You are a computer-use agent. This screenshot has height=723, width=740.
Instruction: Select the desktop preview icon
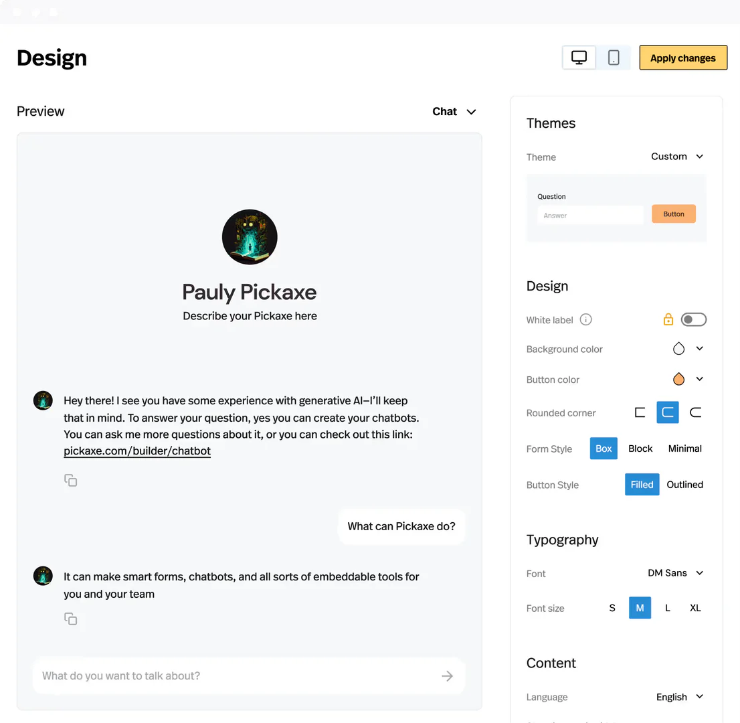pyautogui.click(x=578, y=58)
